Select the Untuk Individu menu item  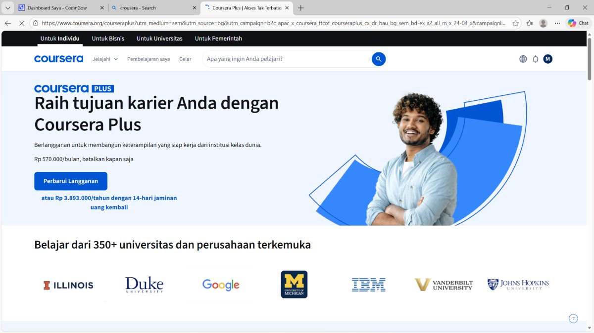60,39
